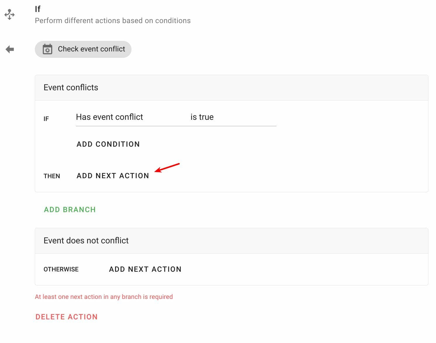Click the 'If' heading text
The image size is (436, 343).
point(38,9)
